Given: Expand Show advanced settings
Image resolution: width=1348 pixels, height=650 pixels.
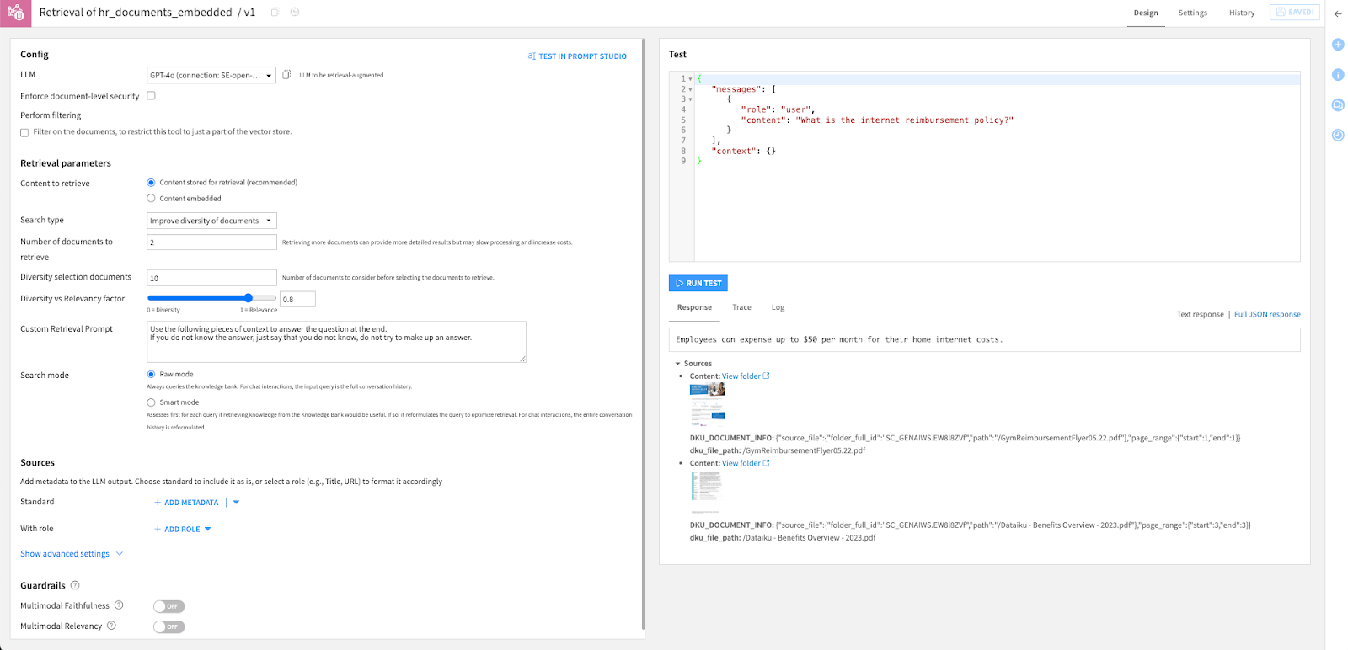Looking at the screenshot, I should [72, 554].
